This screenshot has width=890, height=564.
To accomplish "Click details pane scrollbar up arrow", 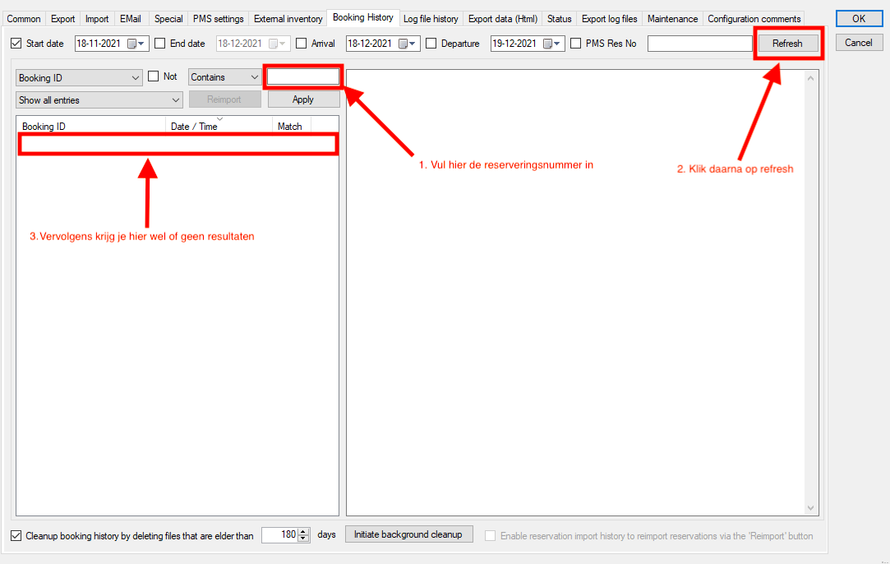I will point(811,78).
